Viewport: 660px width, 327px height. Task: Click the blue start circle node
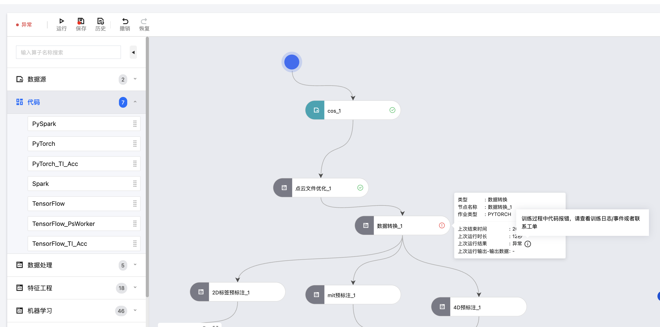click(292, 62)
